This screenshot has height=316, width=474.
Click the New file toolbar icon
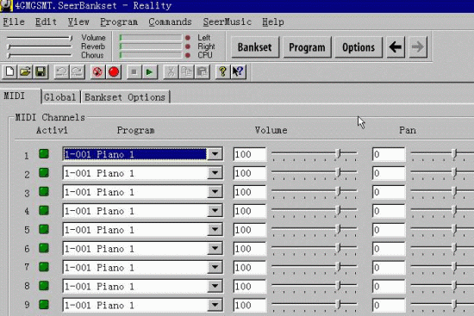tap(9, 72)
